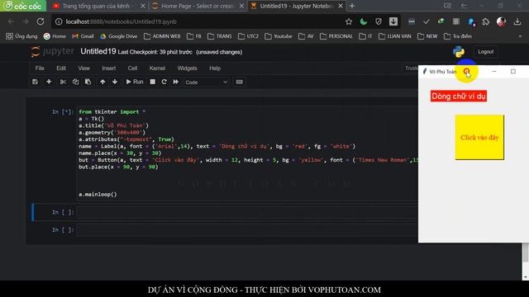Screen dimensions: 529x297
Task: Click the yellow 'Click vào đây' button
Action: click(x=479, y=137)
